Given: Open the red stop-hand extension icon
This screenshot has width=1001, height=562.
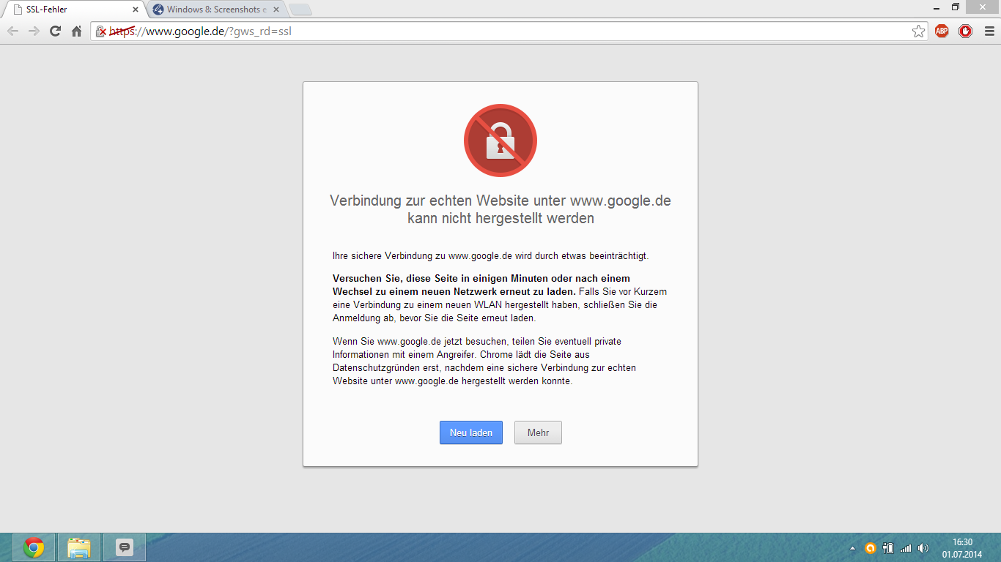Looking at the screenshot, I should [x=965, y=31].
